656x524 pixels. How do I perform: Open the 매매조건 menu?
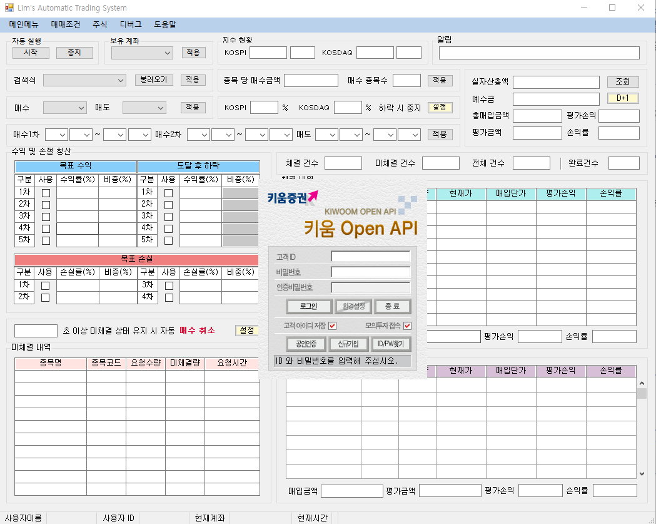[66, 24]
